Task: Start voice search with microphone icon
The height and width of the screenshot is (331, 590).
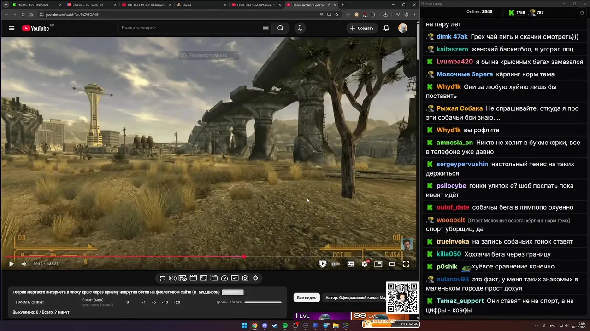Action: pos(300,28)
